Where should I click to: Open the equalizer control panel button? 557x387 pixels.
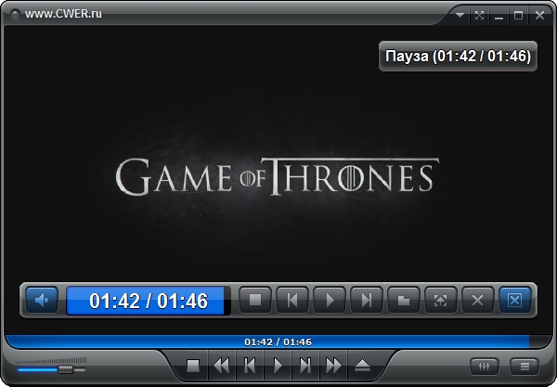(484, 366)
